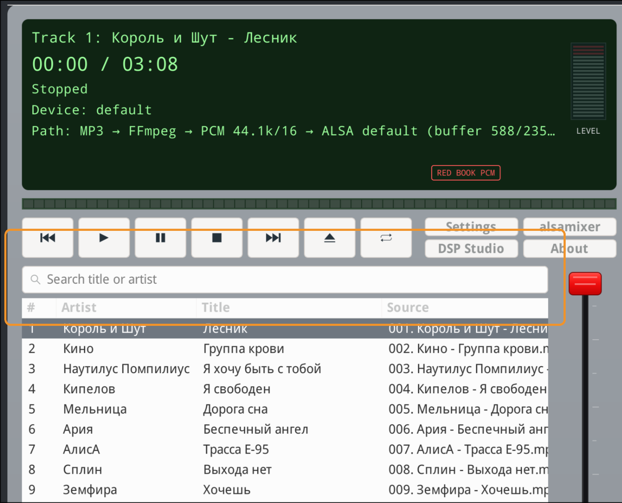Select the Мельница artist row
This screenshot has width=622, height=503.
coord(95,409)
